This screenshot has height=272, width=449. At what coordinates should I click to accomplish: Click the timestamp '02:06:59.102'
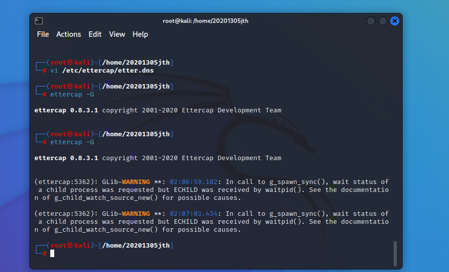[194, 182]
